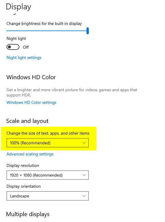Open Advanced scaling settings link
Screen dimensions: 165x222
30,154
